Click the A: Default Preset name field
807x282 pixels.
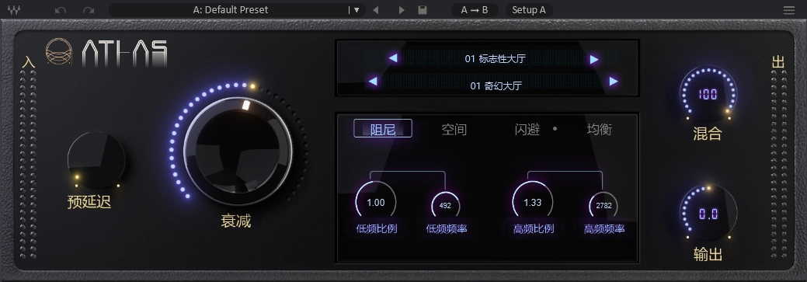230,10
